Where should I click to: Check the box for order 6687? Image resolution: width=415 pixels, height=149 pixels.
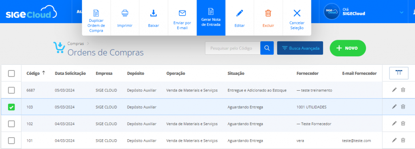coord(11,90)
